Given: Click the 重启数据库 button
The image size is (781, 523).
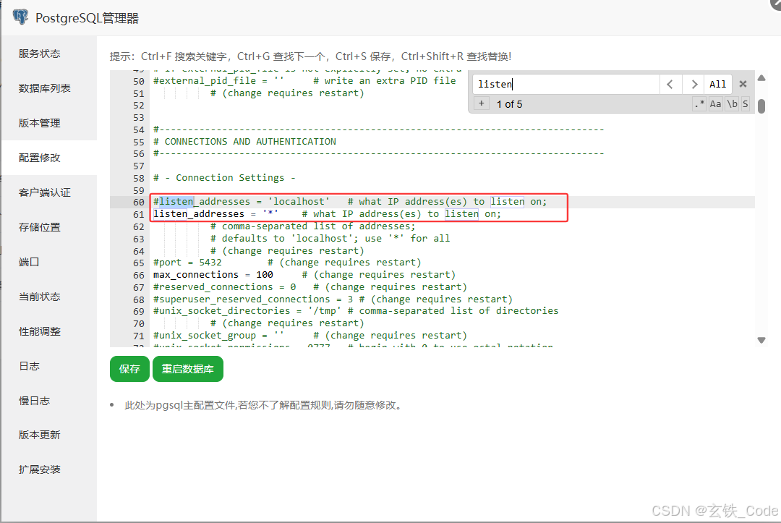Looking at the screenshot, I should (188, 369).
